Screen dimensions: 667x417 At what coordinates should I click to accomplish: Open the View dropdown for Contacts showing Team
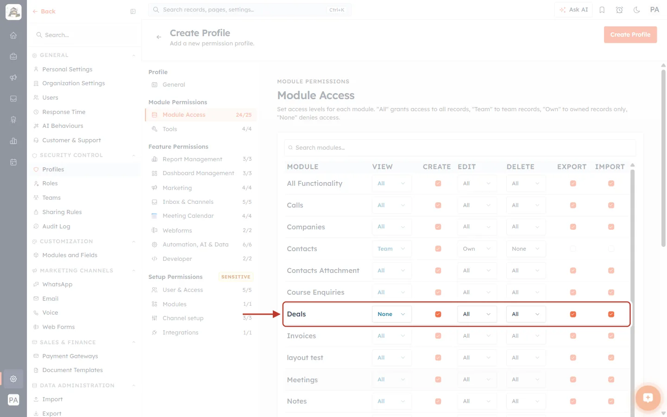click(391, 249)
